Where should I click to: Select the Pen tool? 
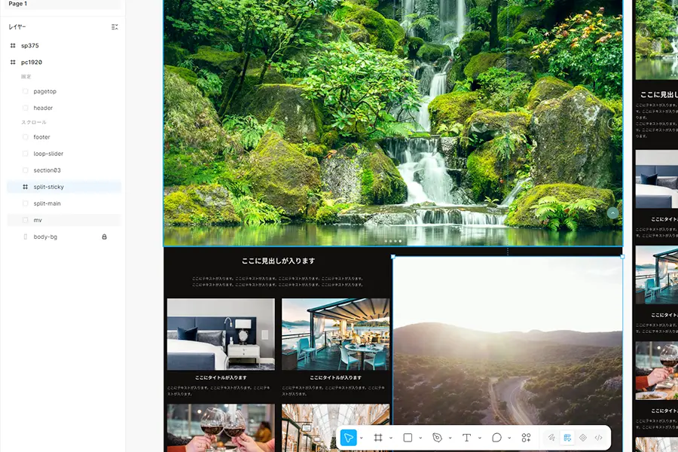coord(437,438)
